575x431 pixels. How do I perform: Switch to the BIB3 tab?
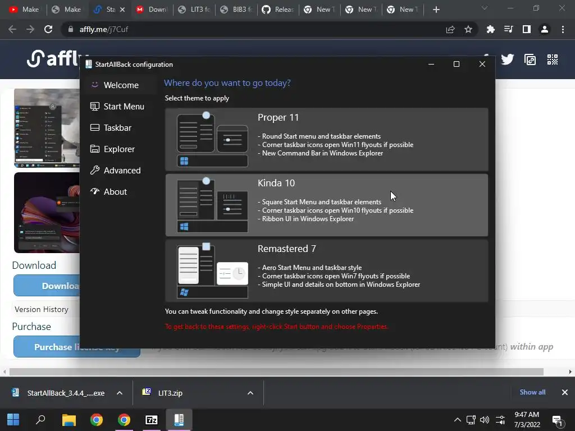[x=236, y=10]
